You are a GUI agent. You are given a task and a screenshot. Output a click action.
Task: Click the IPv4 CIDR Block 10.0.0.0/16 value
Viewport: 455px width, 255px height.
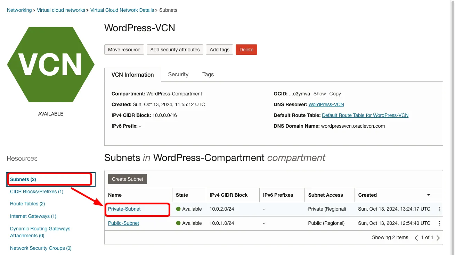(x=165, y=115)
